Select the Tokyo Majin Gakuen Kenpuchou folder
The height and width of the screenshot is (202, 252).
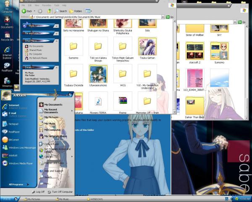123,49
